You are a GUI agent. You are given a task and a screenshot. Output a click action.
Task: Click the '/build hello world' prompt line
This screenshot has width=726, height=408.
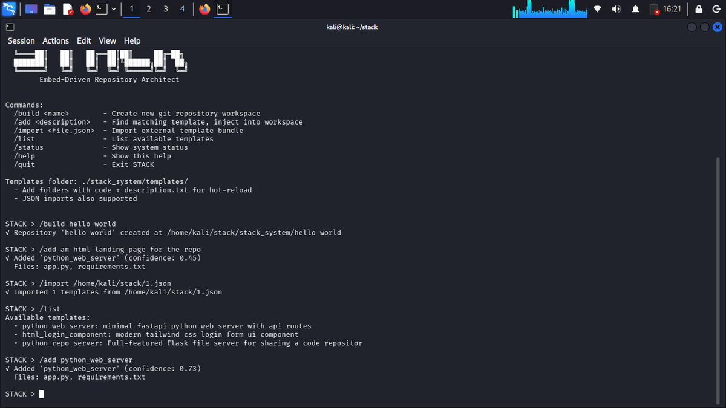coord(60,224)
